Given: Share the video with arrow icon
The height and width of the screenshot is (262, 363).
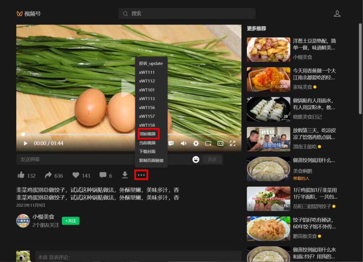Looking at the screenshot, I should click(48, 175).
